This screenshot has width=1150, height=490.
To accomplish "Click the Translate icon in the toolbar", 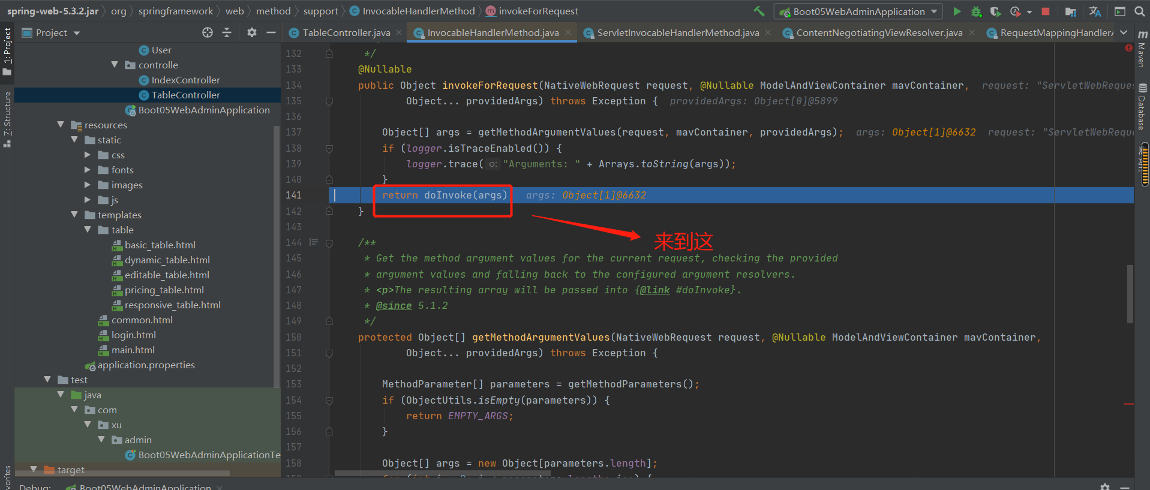I will pos(1095,11).
